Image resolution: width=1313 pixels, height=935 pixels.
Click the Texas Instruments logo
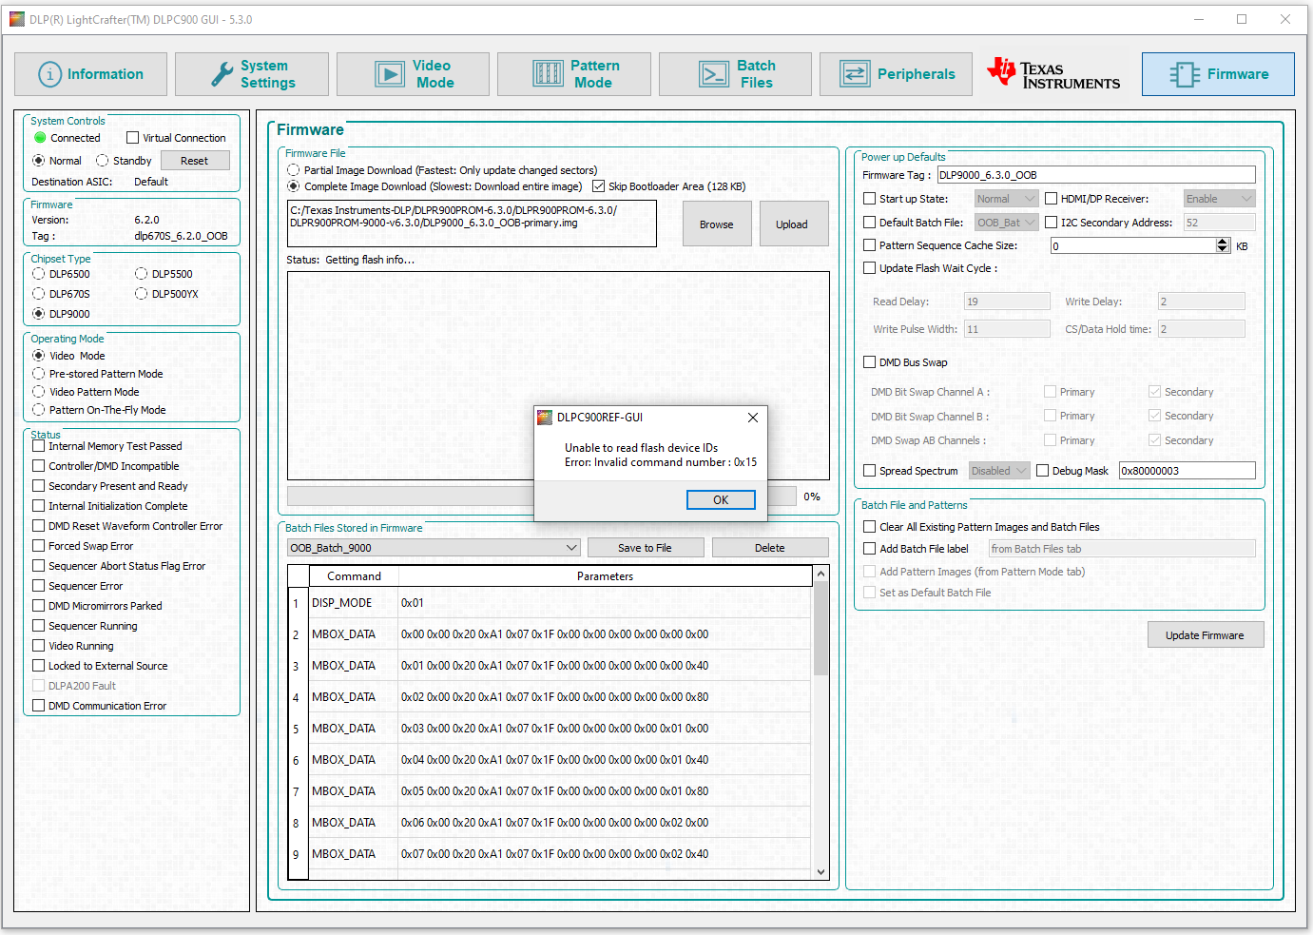[x=1054, y=74]
